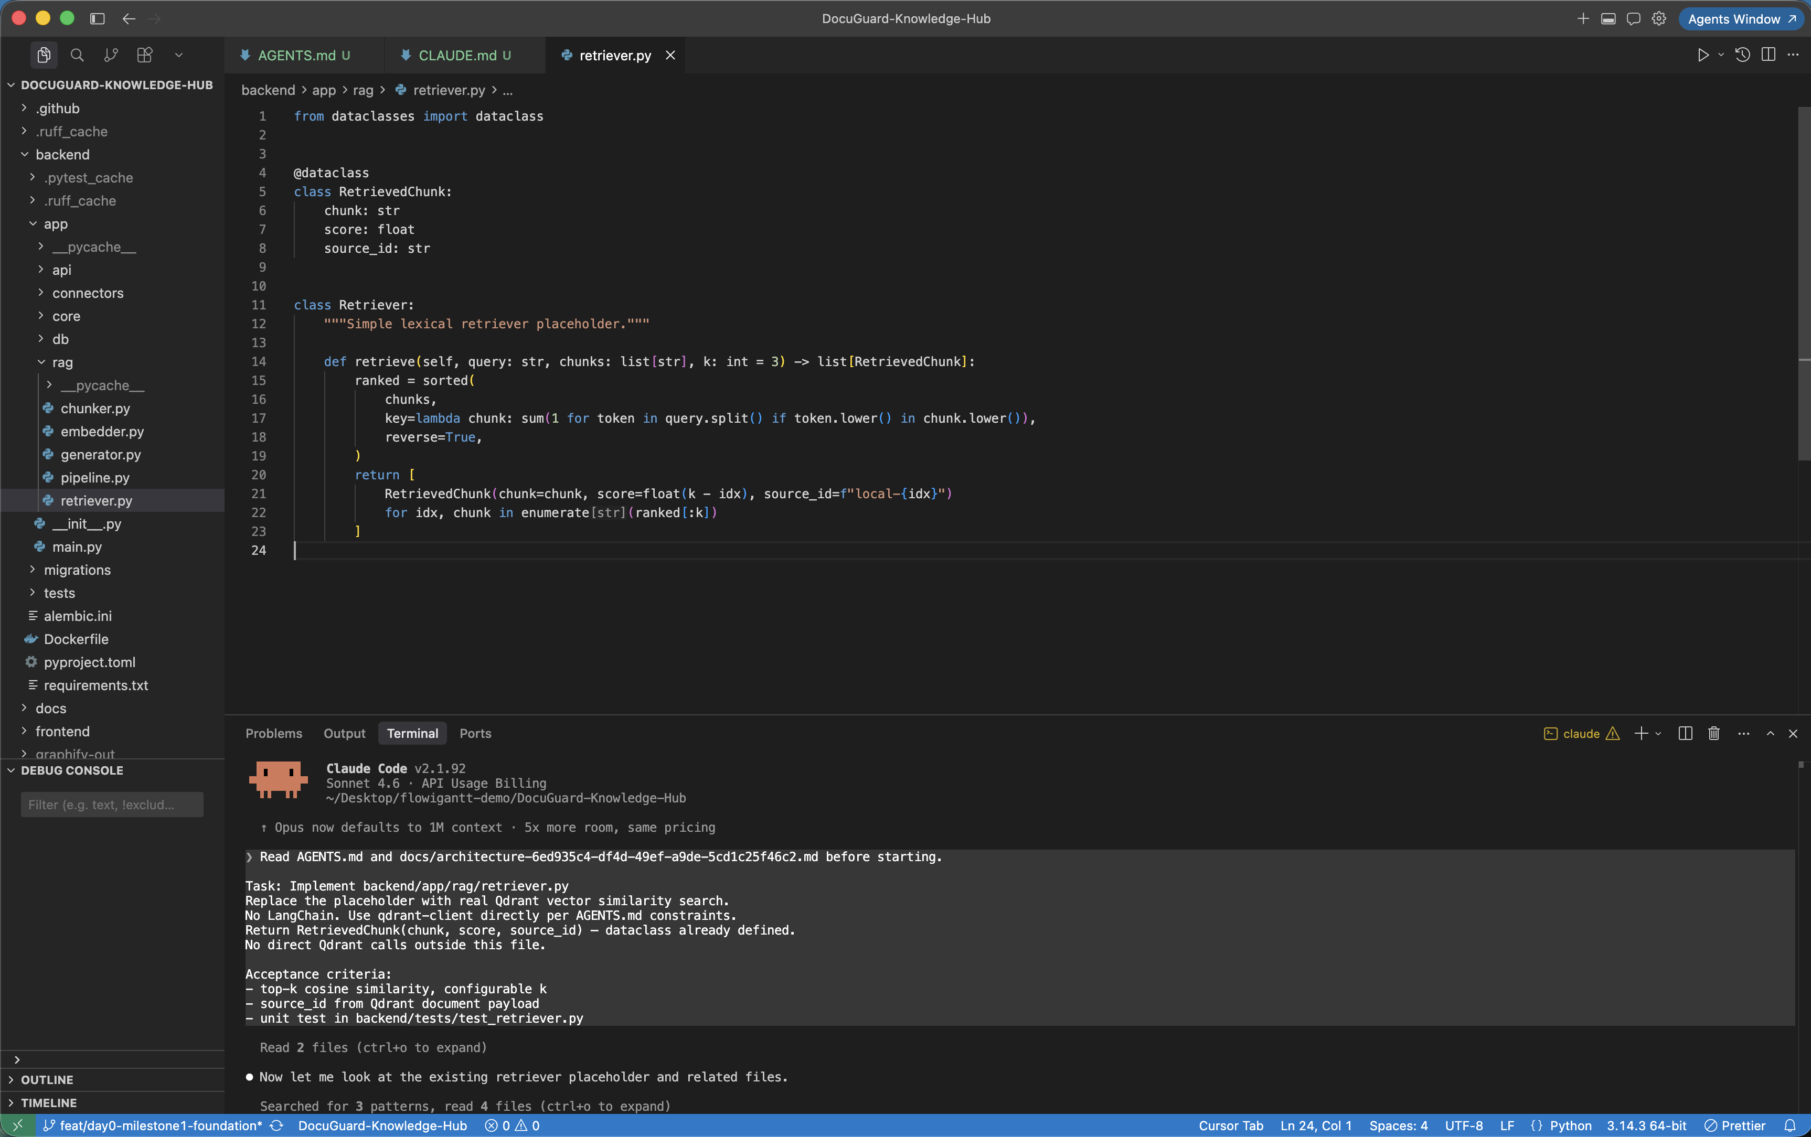This screenshot has height=1137, width=1811.
Task: Maximize the panel with the up chevron
Action: point(1771,734)
